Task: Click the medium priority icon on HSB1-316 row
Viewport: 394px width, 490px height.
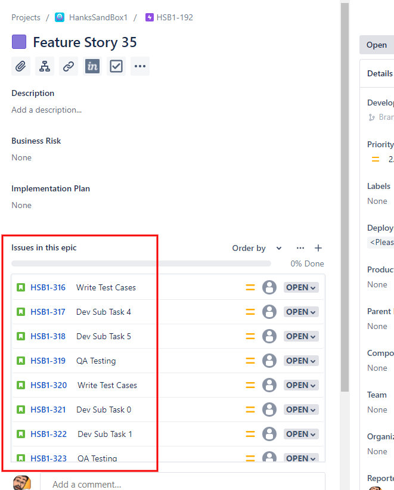Action: (250, 287)
